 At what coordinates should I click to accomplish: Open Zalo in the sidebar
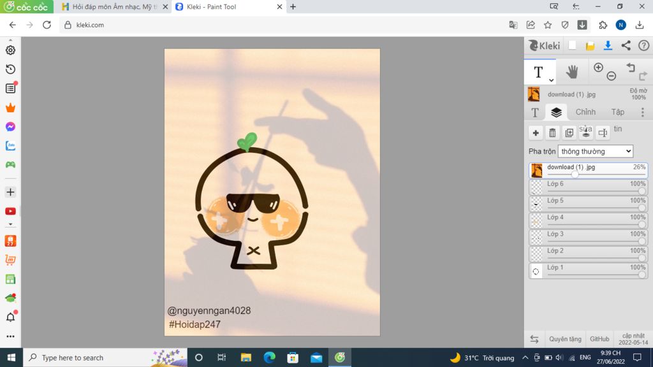(10, 146)
